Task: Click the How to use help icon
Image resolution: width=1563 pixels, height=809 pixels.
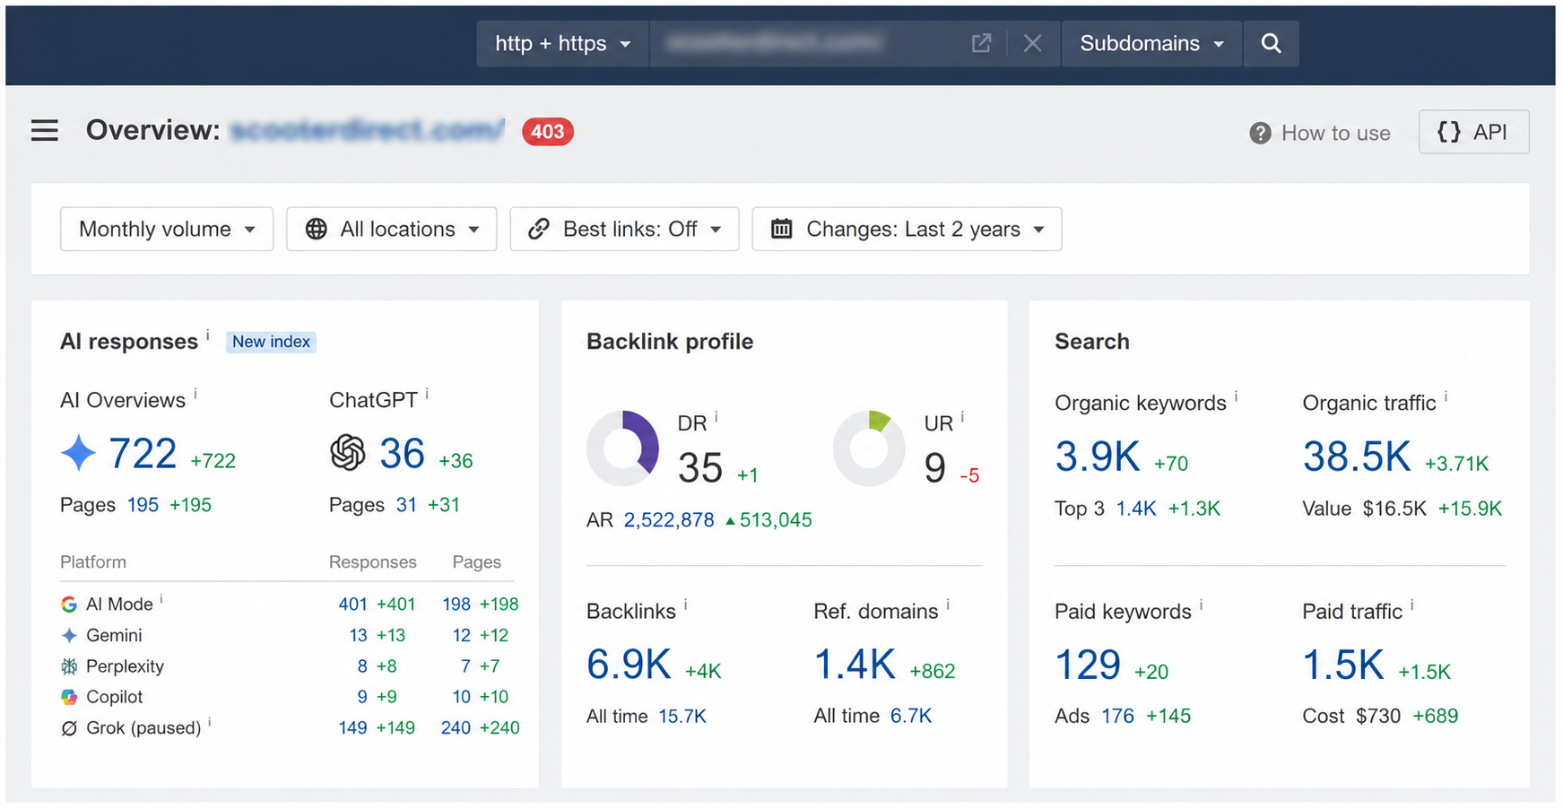Action: click(x=1260, y=133)
